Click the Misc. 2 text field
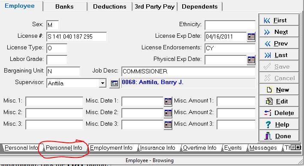Viewport: 304px width, 166px height. coord(54,113)
